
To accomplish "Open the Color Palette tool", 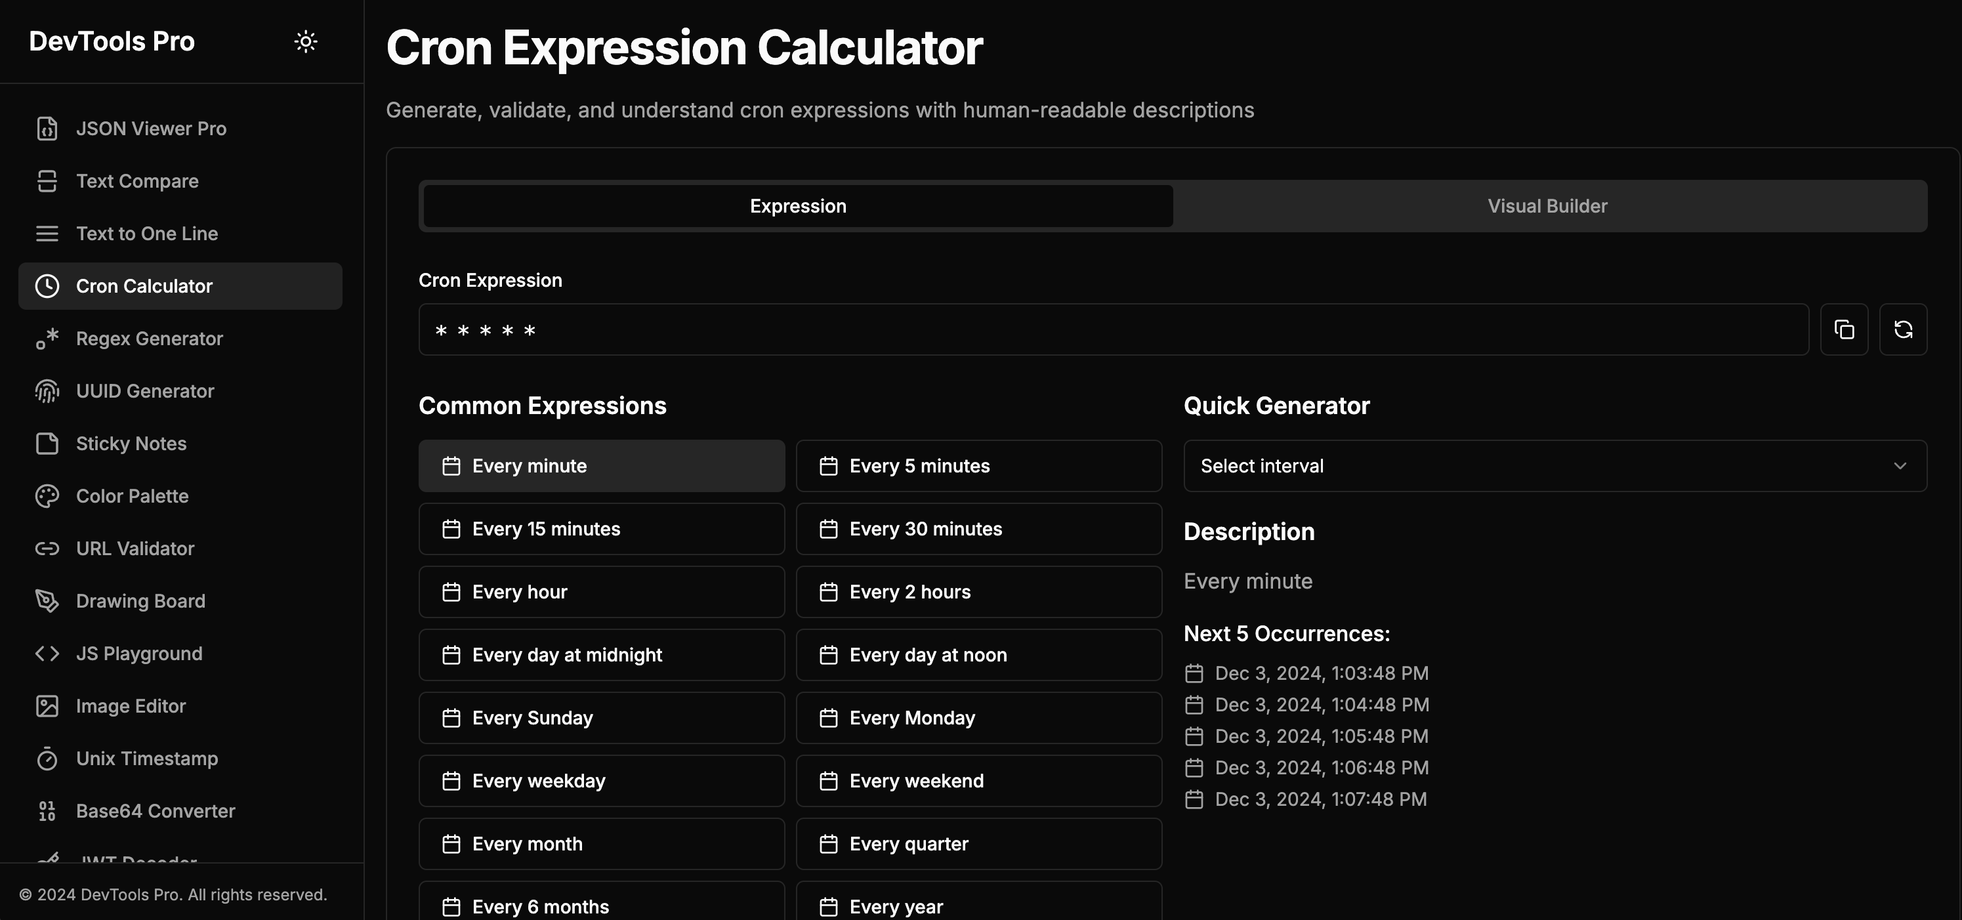I will [132, 497].
